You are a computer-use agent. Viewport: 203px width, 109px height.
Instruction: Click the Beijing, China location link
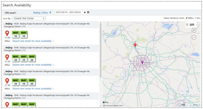pos(40,13)
